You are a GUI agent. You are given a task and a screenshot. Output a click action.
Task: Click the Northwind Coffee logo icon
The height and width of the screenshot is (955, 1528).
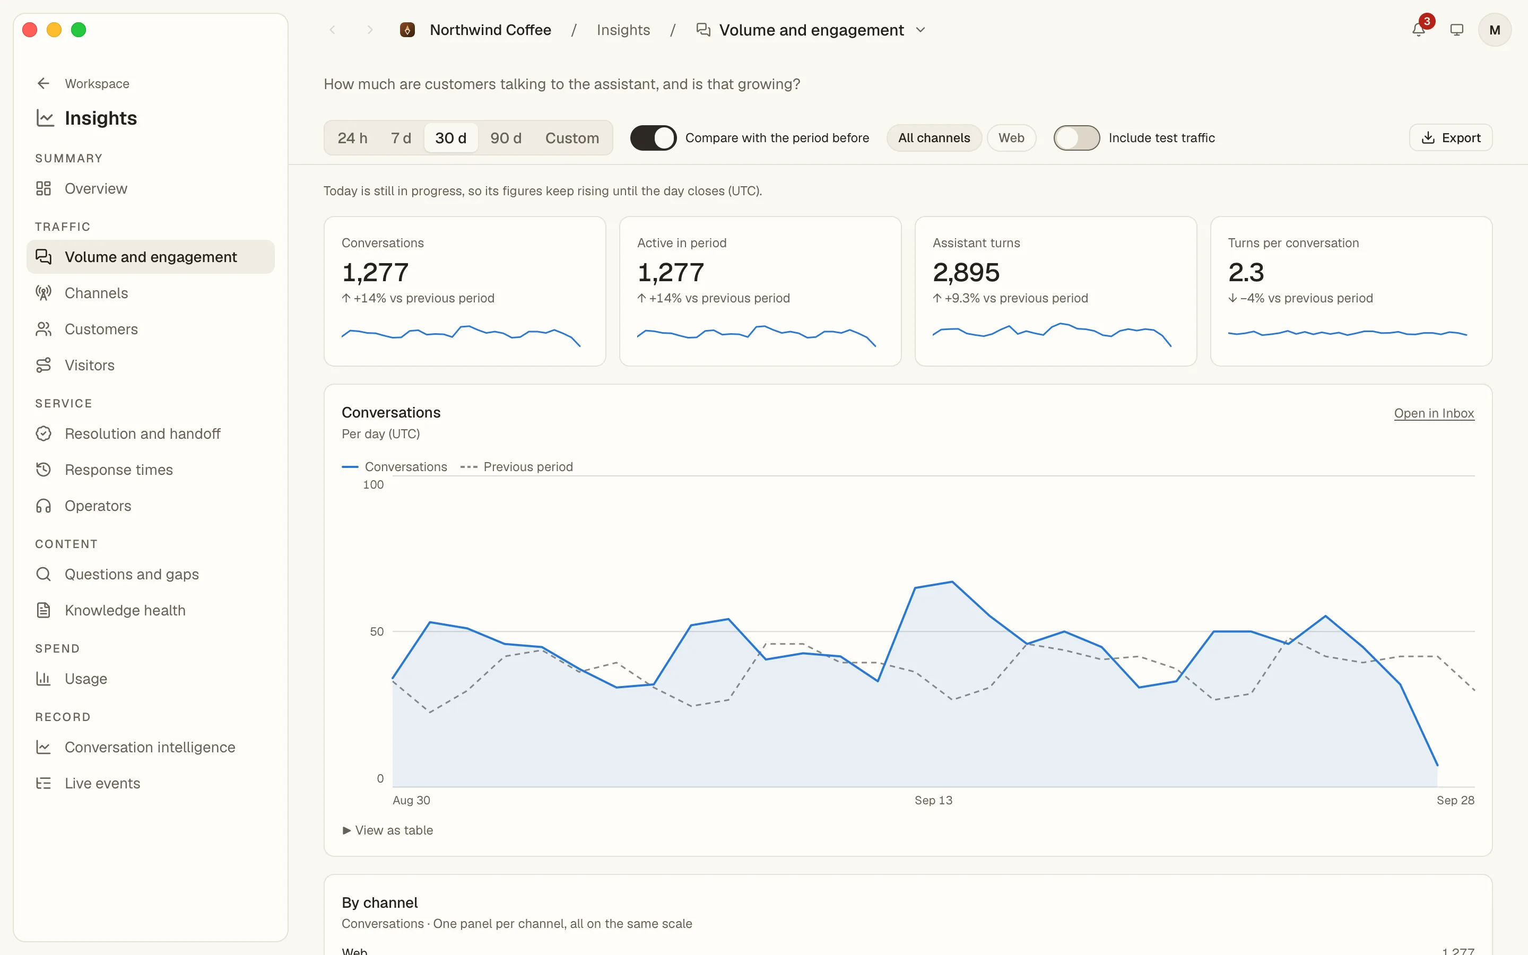click(x=407, y=30)
